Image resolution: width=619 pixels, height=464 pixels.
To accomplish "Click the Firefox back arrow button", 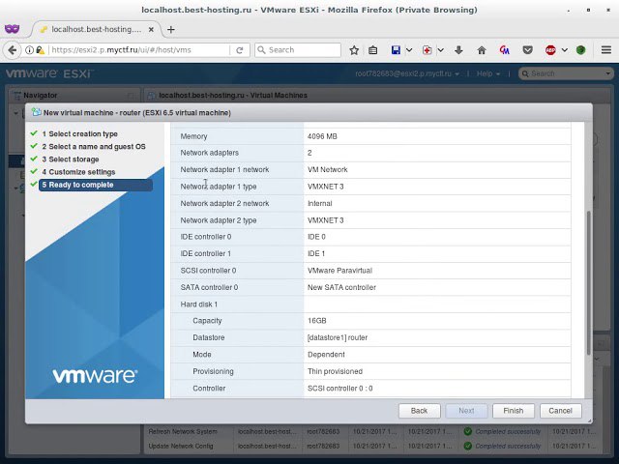I will [x=13, y=50].
